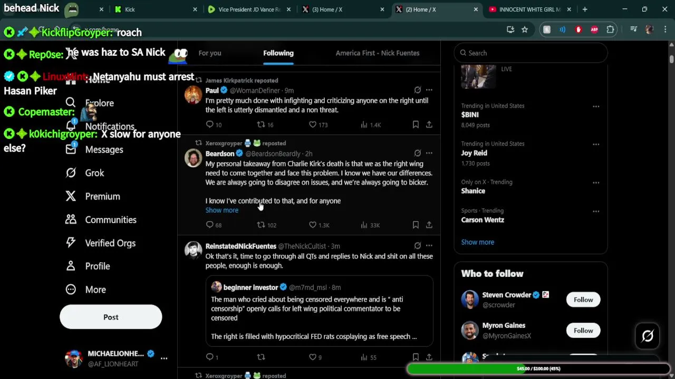Repost Paul's post with 16 reposts

(x=261, y=125)
